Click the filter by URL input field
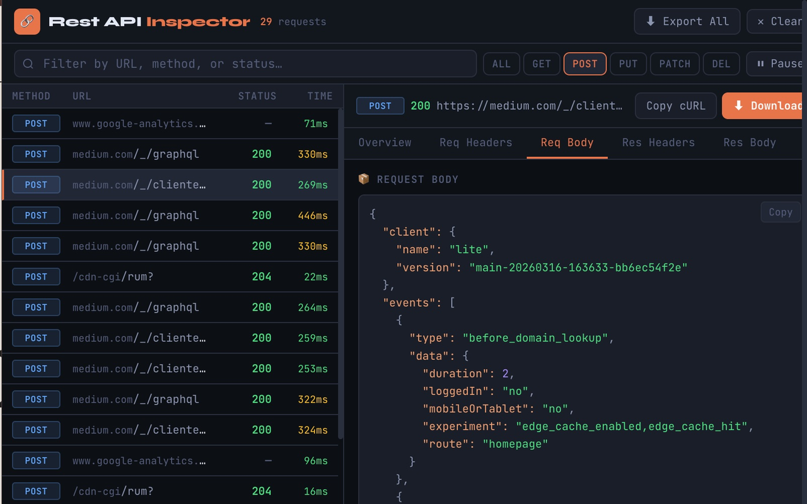This screenshot has width=807, height=504. [252, 64]
